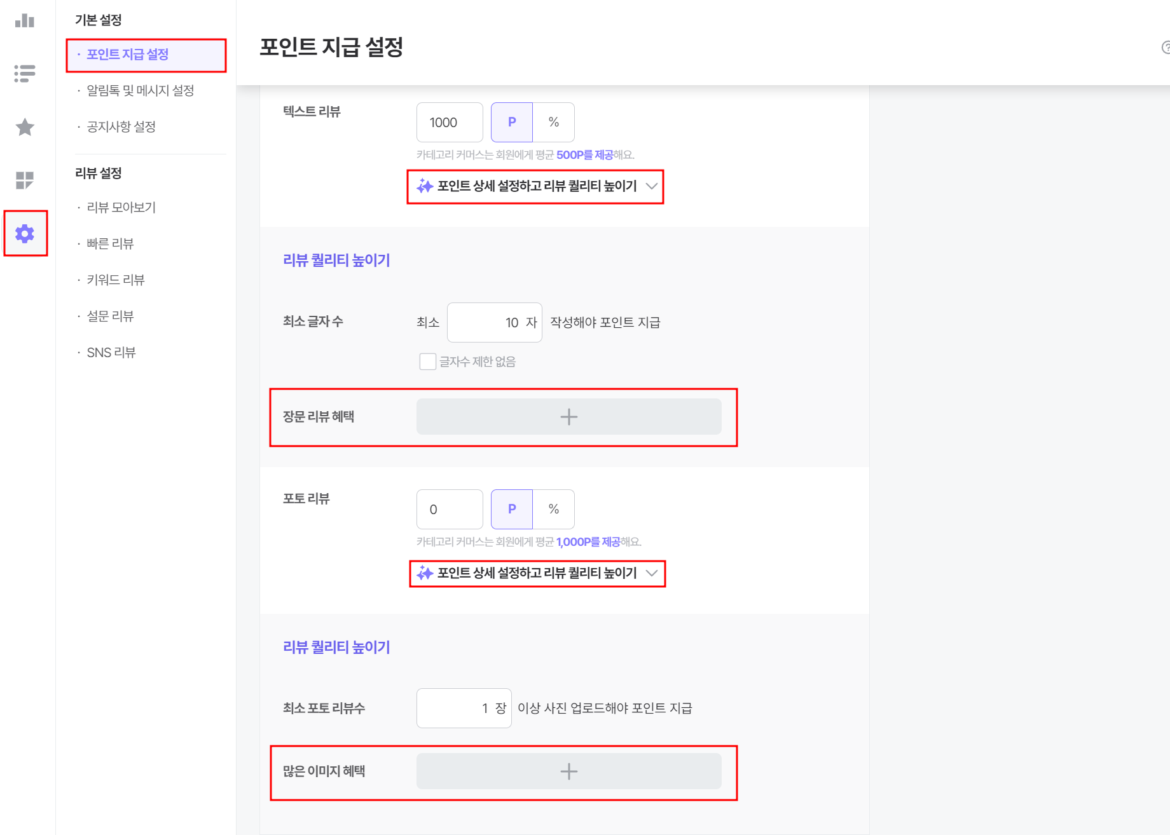The width and height of the screenshot is (1170, 835).
Task: Select % unit for 포토 리뷰
Action: tap(554, 509)
